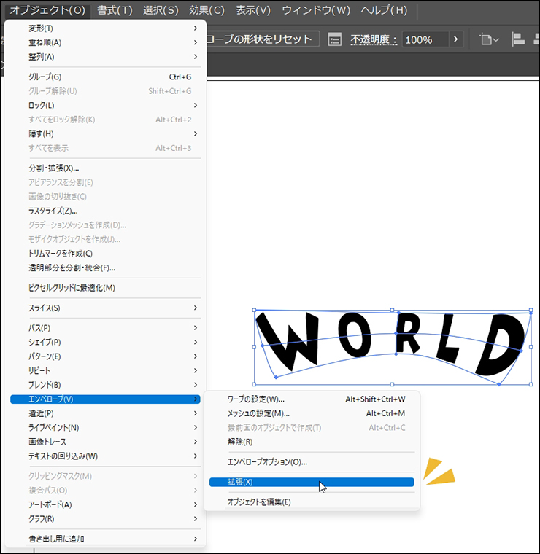Select オブジェクトを編集(E) menu entry
Viewport: 540px width, 554px height.
click(x=258, y=502)
